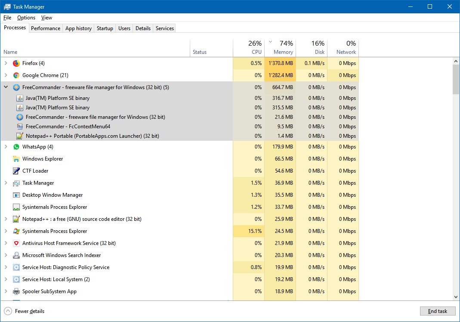This screenshot has height=322, width=460.
Task: Expand the Google Chrome (21) group
Action: [x=6, y=75]
